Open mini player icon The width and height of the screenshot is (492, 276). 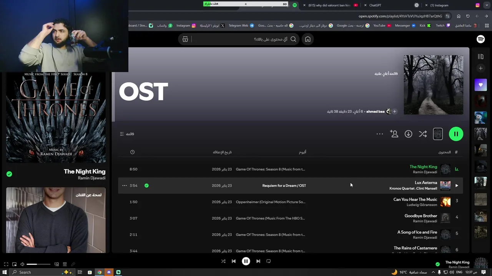point(14,264)
